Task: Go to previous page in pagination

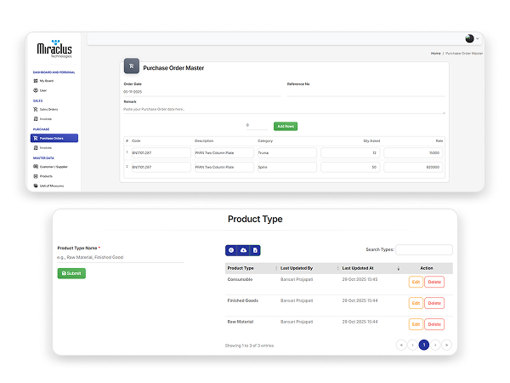Action: 413,345
